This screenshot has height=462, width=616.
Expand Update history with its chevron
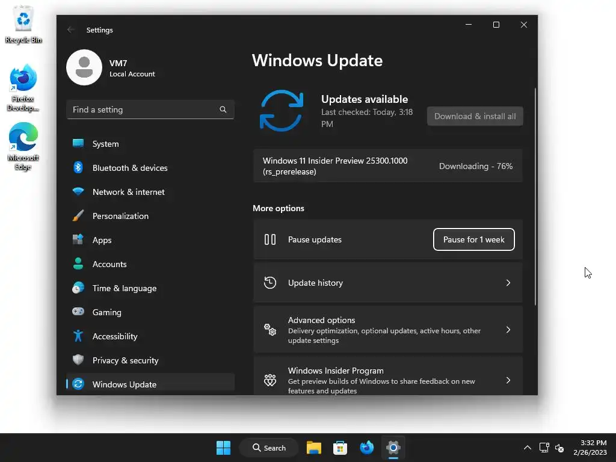pyautogui.click(x=508, y=283)
